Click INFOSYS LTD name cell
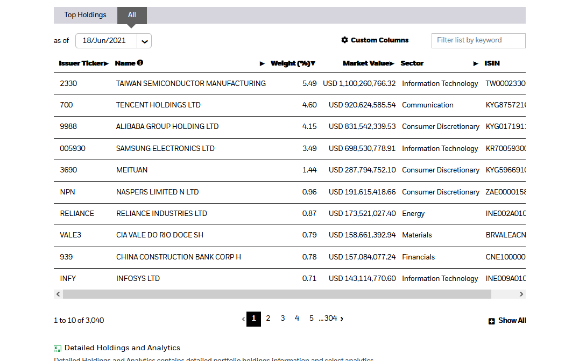Viewport: 572px width, 361px height. click(x=138, y=279)
